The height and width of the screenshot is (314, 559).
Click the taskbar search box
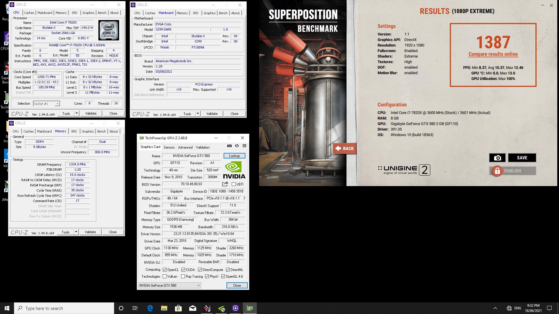pyautogui.click(x=64, y=308)
